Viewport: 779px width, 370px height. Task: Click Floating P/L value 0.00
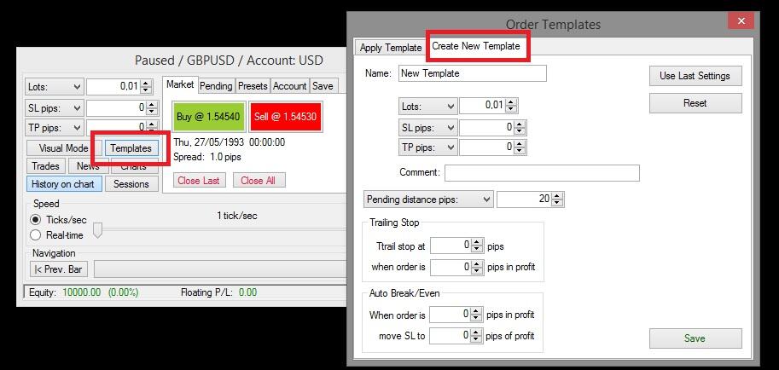[248, 292]
